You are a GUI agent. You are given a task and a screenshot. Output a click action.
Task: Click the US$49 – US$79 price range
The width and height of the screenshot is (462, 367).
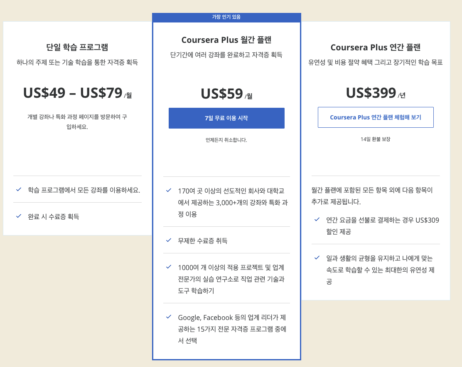tap(77, 93)
